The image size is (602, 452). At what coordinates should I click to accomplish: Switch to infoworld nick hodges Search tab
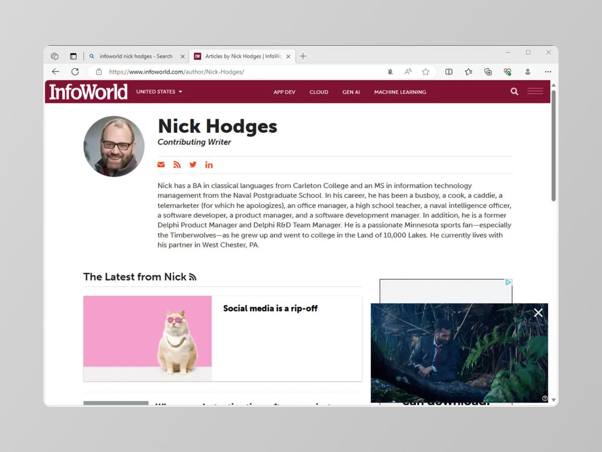pyautogui.click(x=136, y=56)
